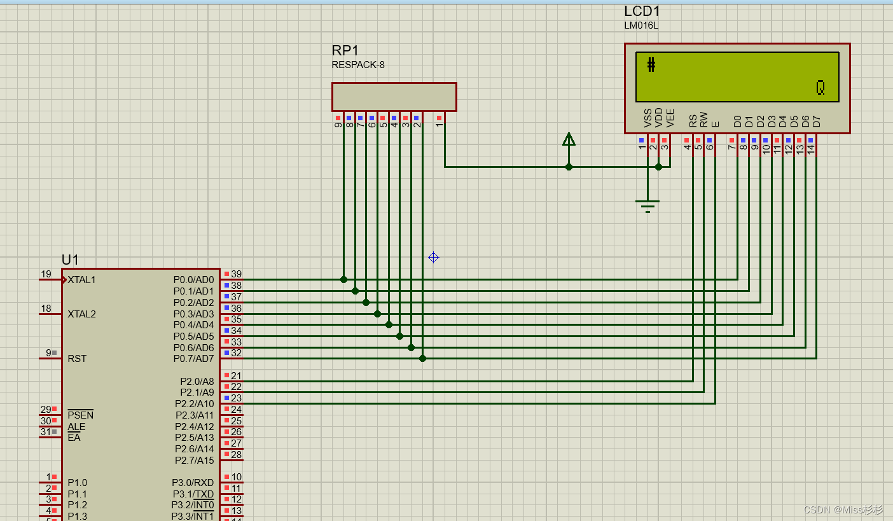Select the LM016L part name text
893x521 pixels.
pyautogui.click(x=641, y=25)
